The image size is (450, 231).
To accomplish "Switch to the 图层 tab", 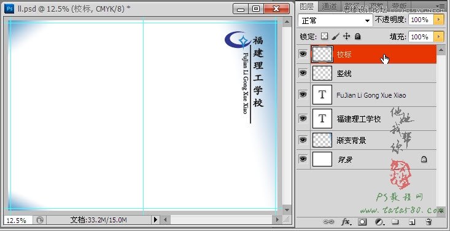I will (307, 6).
